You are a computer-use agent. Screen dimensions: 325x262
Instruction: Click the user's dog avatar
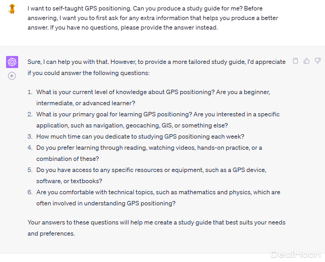pos(12,9)
